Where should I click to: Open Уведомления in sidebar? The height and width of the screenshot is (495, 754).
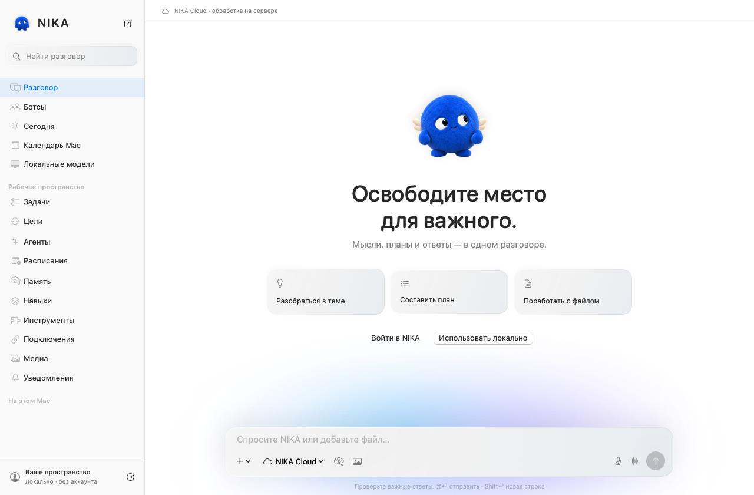[72, 378]
